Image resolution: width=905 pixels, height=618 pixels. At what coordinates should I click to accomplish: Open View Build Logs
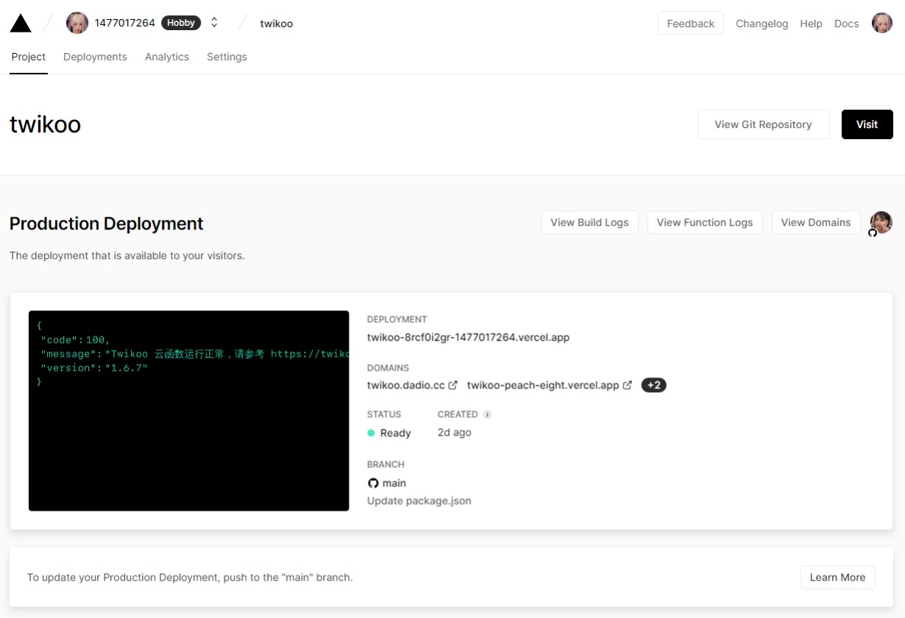tap(589, 222)
